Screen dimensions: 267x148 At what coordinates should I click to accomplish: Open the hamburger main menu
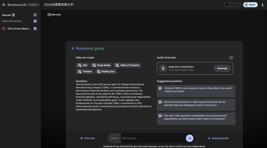[4, 5]
